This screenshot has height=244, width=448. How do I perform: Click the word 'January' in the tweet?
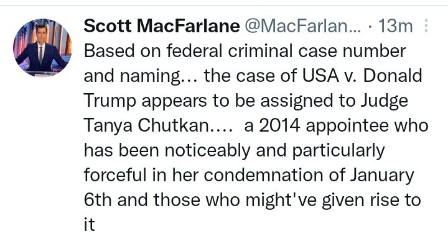tap(382, 175)
